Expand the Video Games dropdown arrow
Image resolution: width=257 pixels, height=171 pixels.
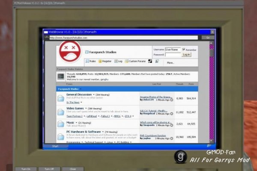(x=86, y=108)
